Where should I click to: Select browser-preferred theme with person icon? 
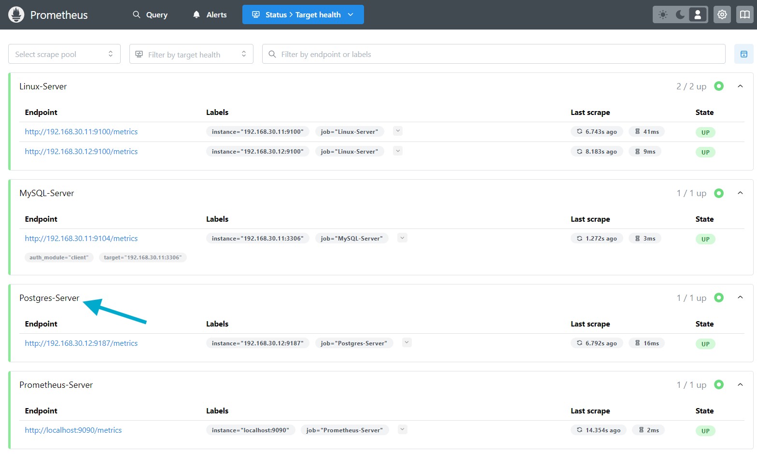[x=698, y=14]
